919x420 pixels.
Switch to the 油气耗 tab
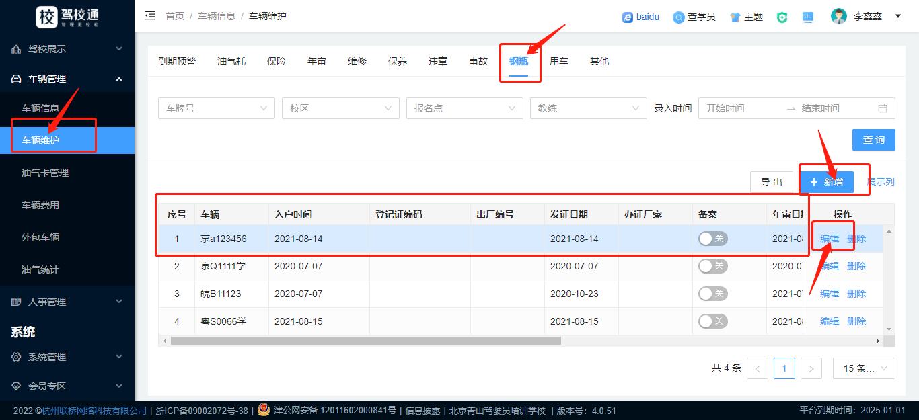(231, 61)
